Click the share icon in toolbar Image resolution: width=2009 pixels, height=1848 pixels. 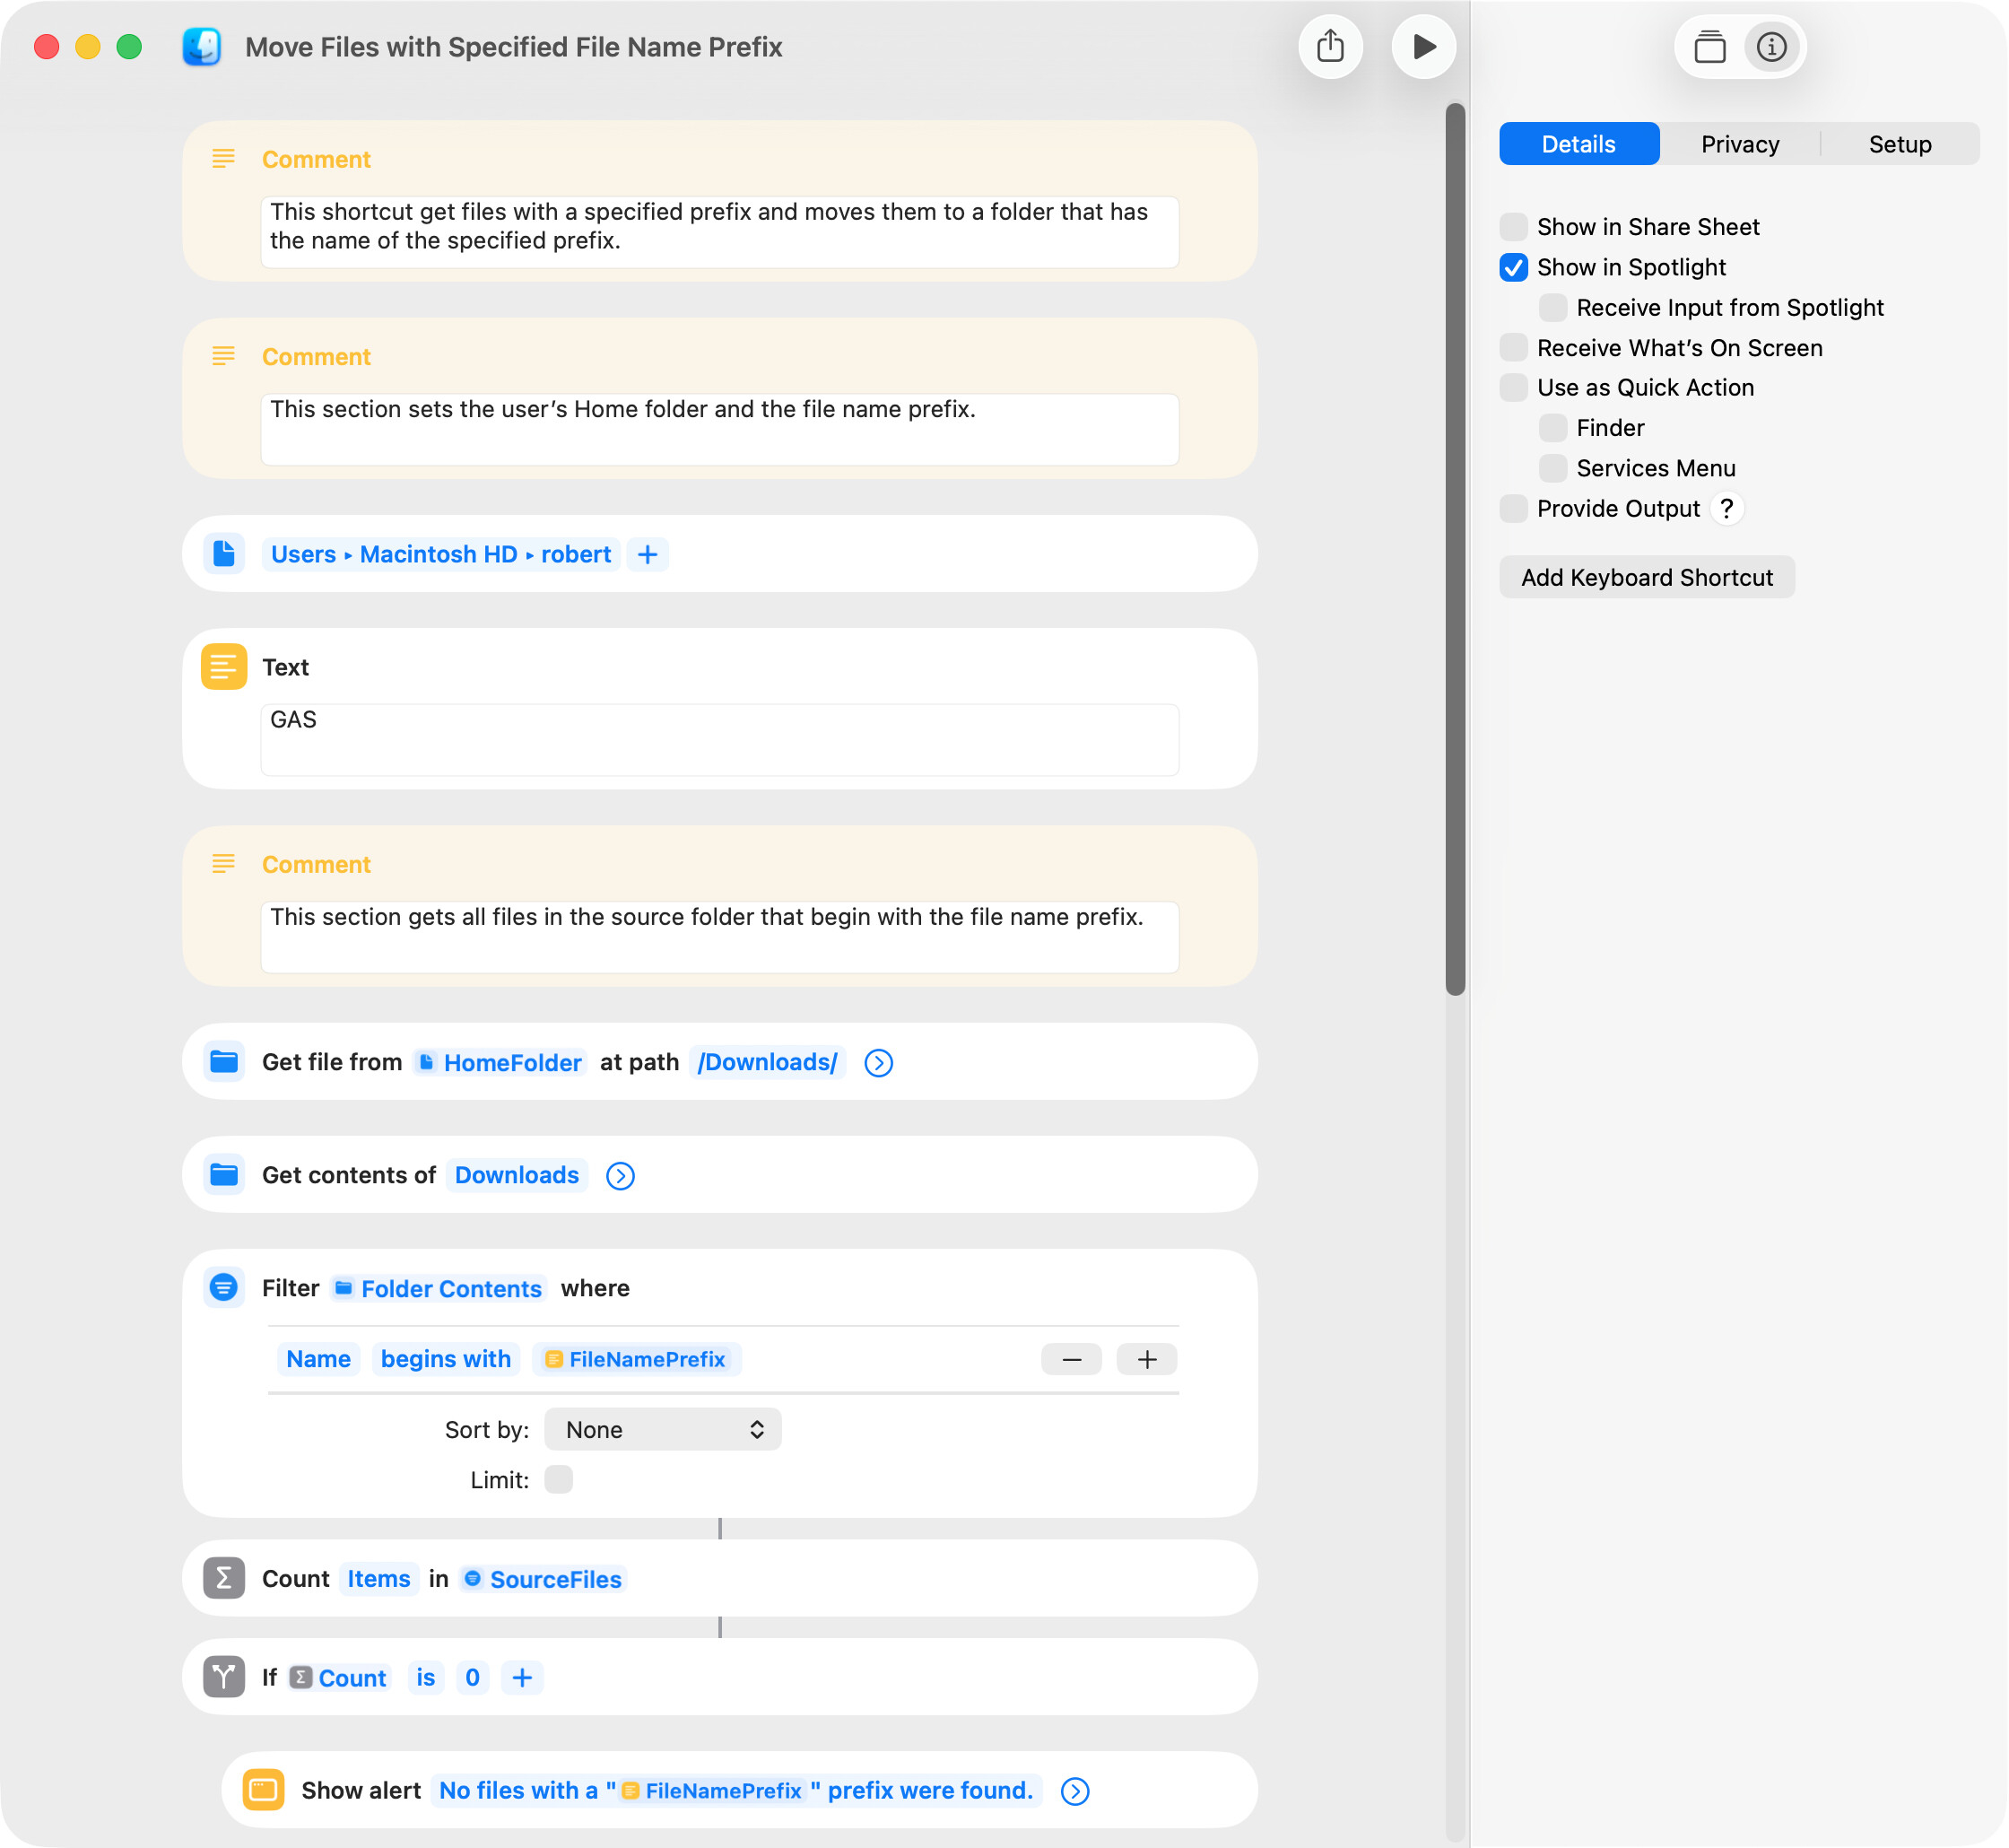(1330, 47)
